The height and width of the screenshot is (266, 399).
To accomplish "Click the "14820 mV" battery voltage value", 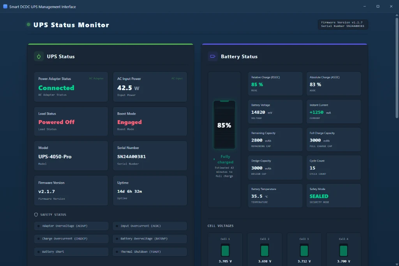I will [261, 112].
